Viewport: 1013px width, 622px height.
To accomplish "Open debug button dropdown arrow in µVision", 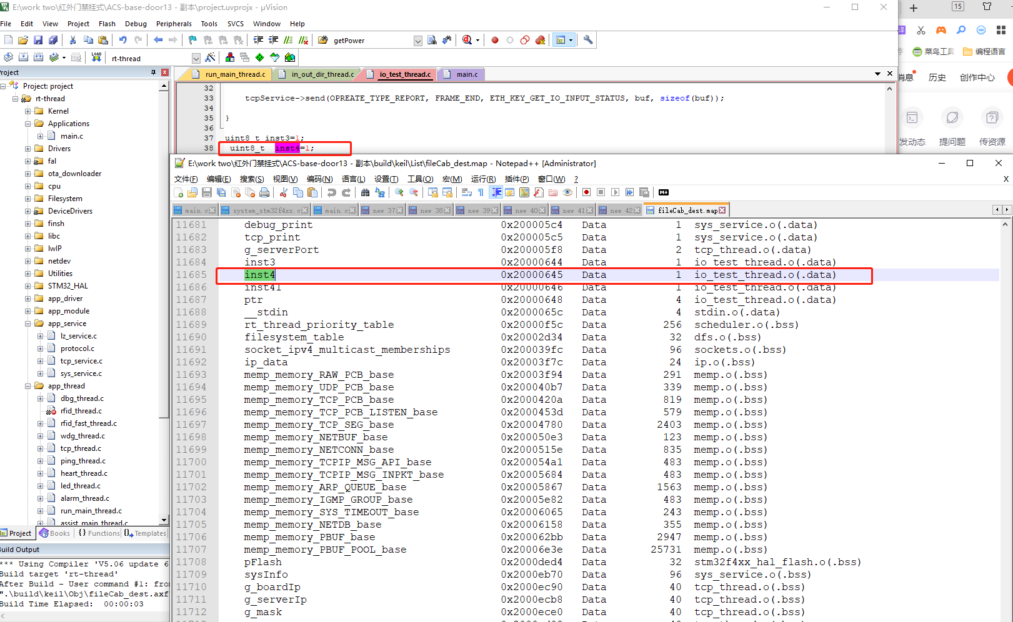I will pos(477,40).
